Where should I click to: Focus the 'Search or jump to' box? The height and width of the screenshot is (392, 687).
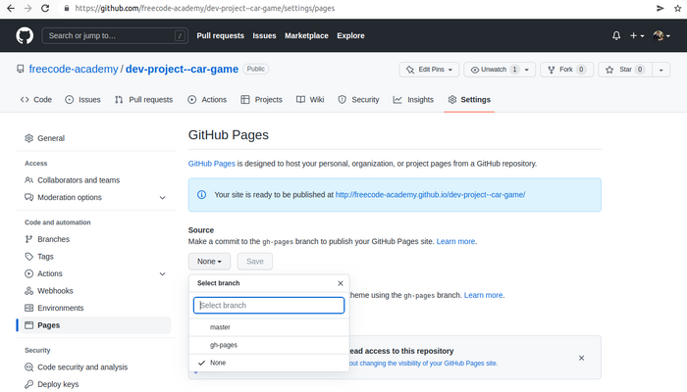coord(115,35)
